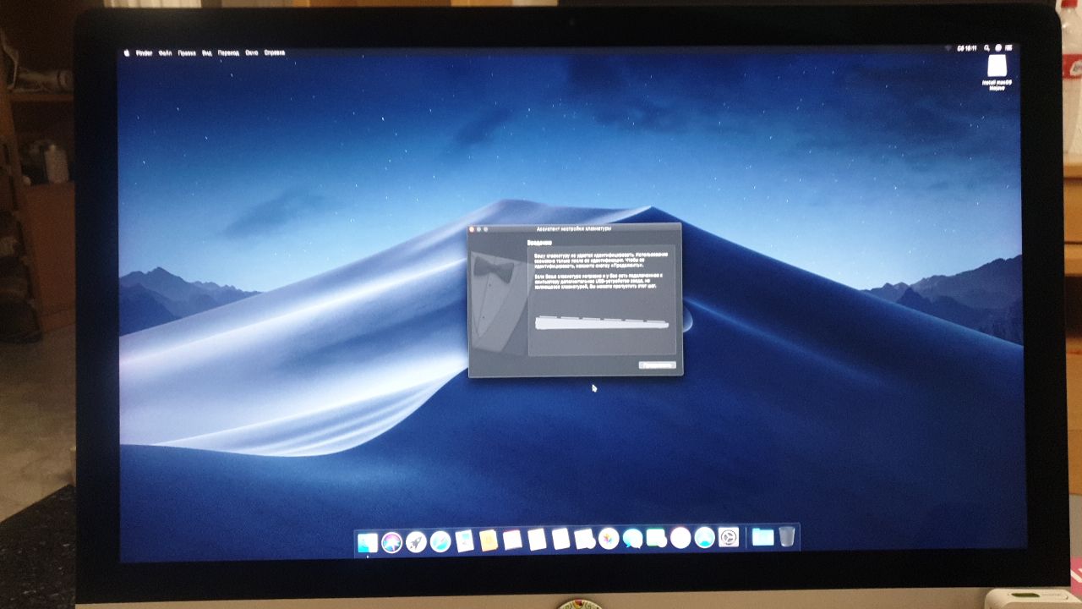Open Contacts brown book icon in Dock
Viewport: 1082px width, 609px height.
pyautogui.click(x=489, y=540)
